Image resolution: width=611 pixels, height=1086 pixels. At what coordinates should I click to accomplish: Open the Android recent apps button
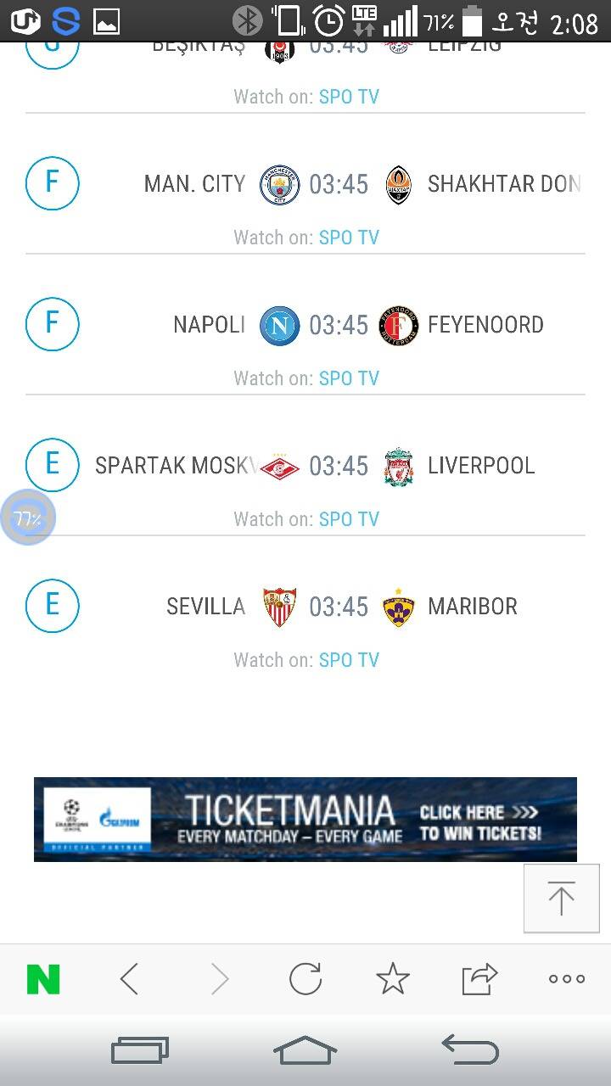pos(140,1051)
